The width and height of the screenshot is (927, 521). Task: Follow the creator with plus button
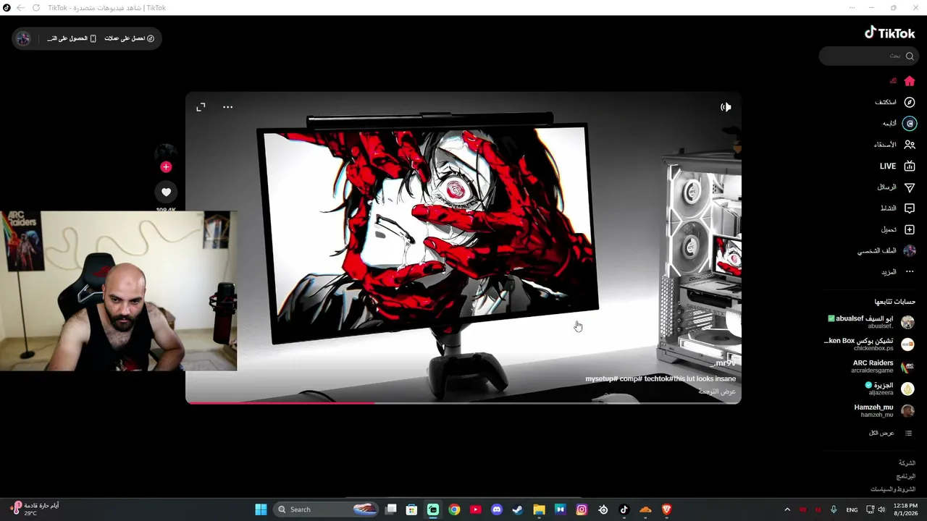(166, 167)
